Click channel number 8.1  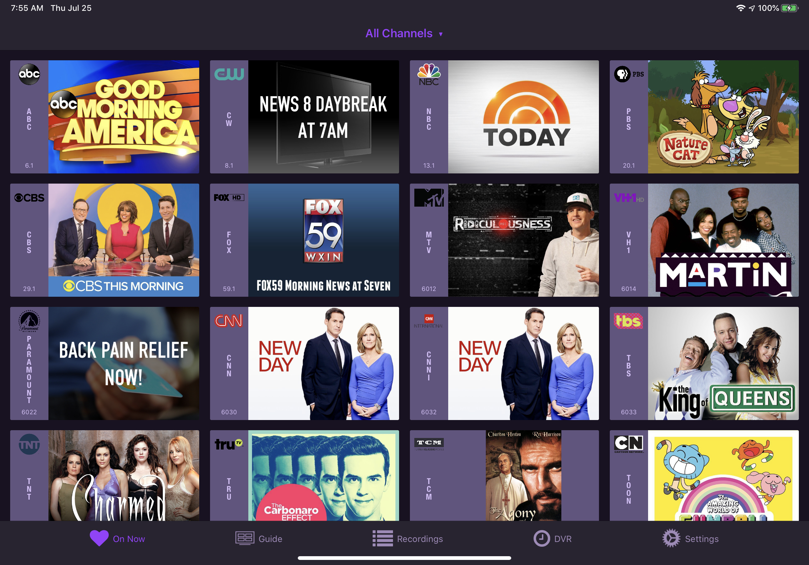229,165
